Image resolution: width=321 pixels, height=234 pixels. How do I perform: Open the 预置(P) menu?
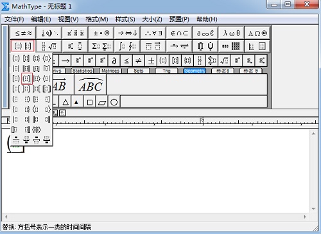click(x=179, y=19)
